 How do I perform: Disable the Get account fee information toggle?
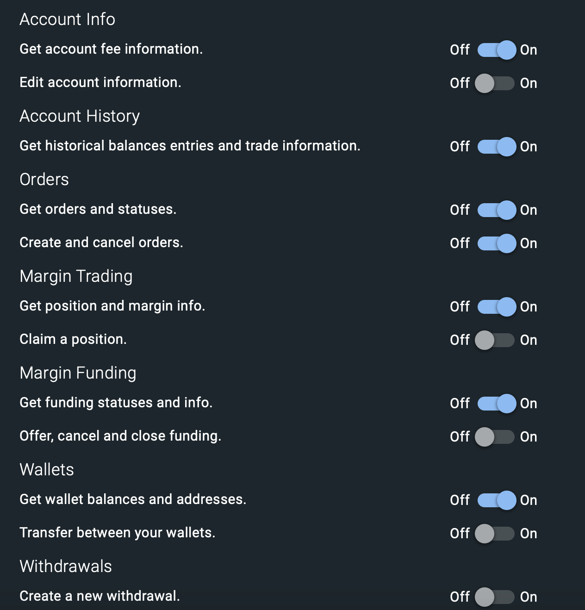[496, 50]
